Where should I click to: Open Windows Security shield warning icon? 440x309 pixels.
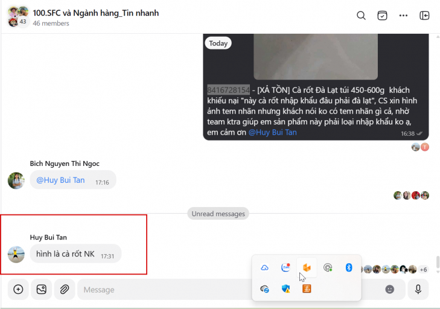click(x=285, y=289)
